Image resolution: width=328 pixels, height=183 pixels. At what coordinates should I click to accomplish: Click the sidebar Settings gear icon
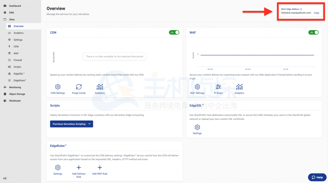point(9,39)
